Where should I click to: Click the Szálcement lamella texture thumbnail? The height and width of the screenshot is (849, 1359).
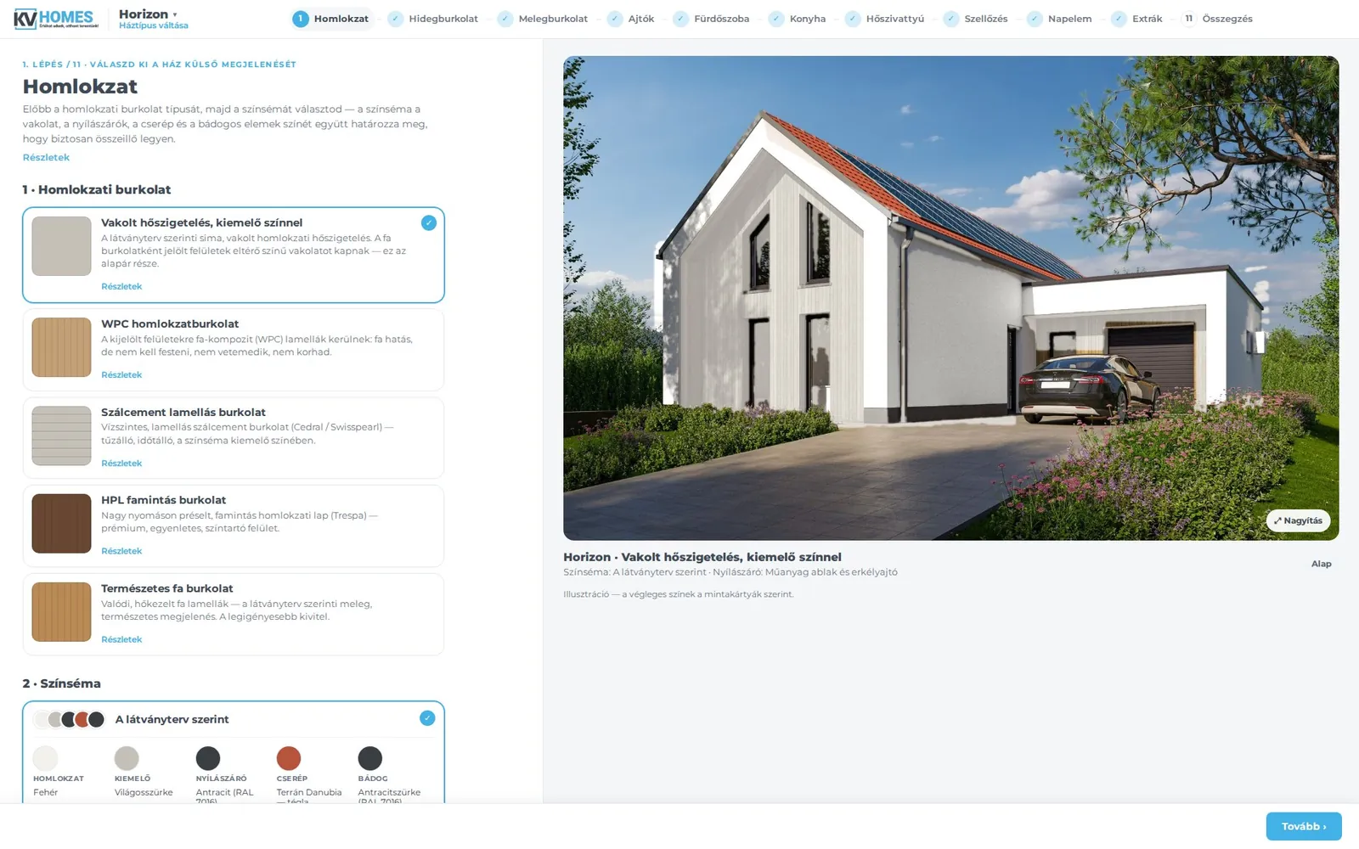tap(61, 436)
